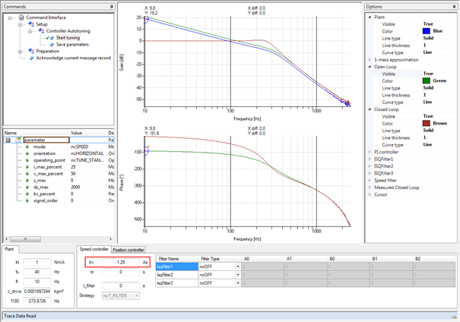Collapse the Closed Loop options section
Screen dimensions: 460x322
370,109
